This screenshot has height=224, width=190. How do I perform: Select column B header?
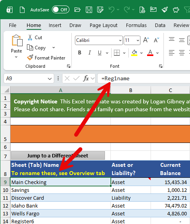coord(131,90)
